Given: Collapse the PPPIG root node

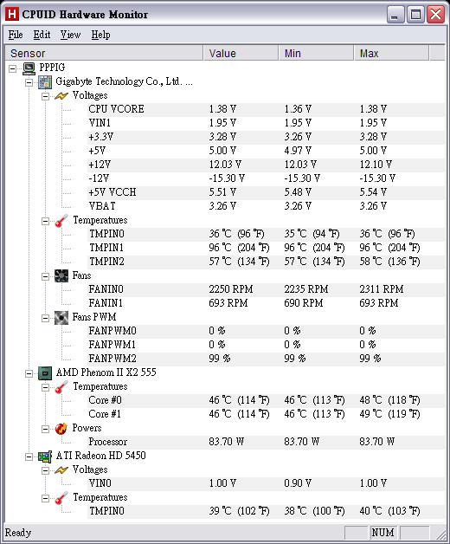Looking at the screenshot, I should coord(12,68).
